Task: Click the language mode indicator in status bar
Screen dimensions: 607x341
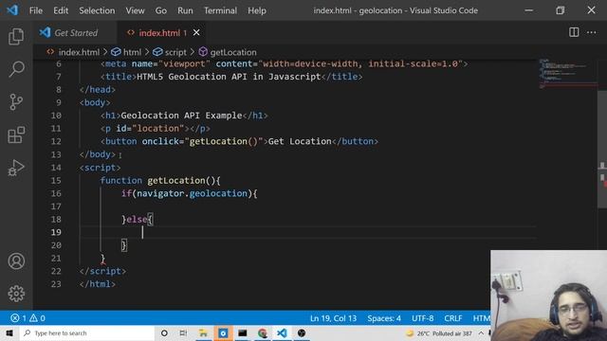Action: [x=481, y=318]
